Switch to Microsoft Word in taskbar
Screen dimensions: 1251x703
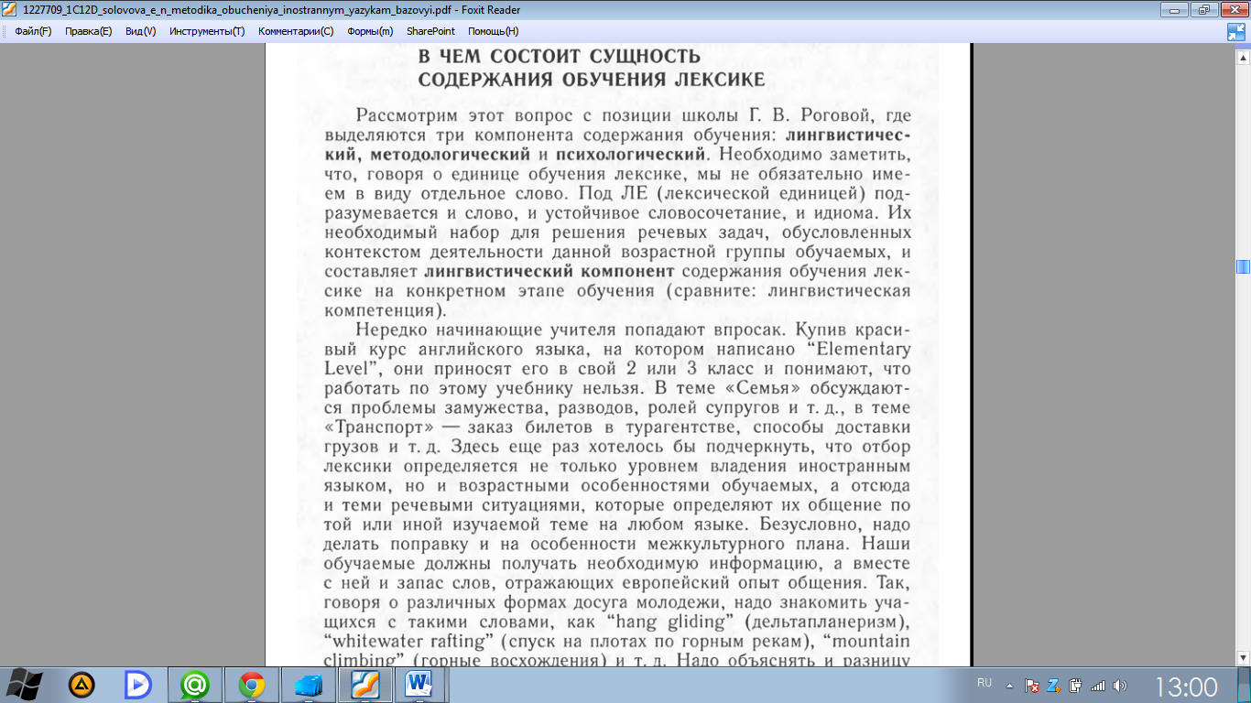pos(421,685)
